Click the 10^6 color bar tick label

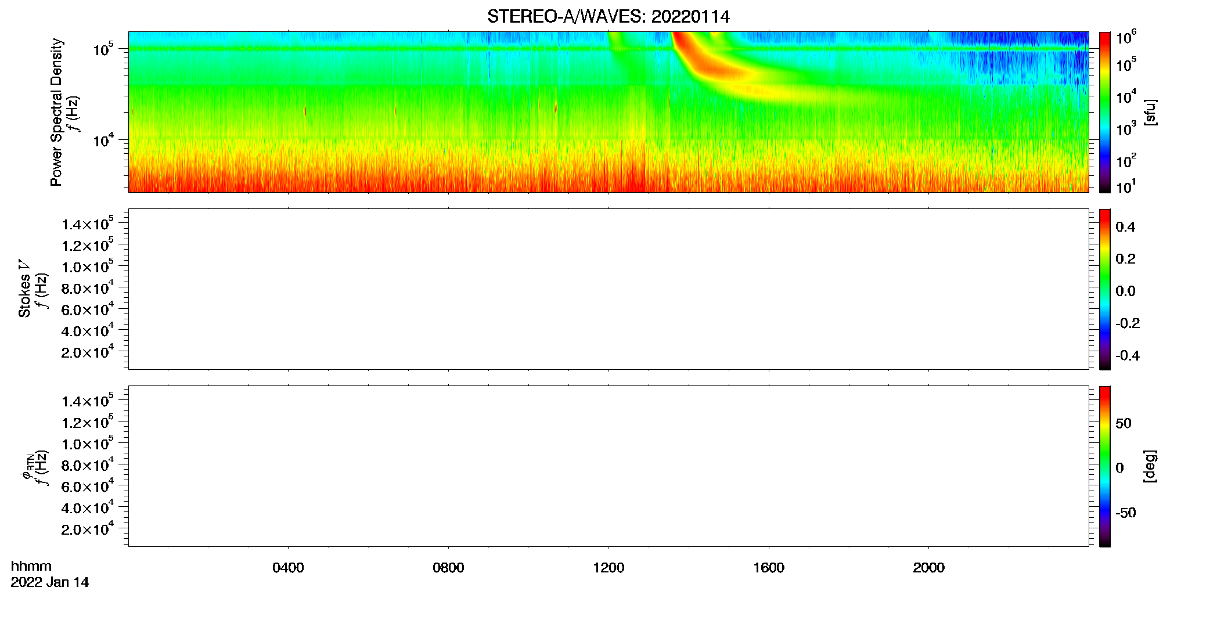[1126, 38]
